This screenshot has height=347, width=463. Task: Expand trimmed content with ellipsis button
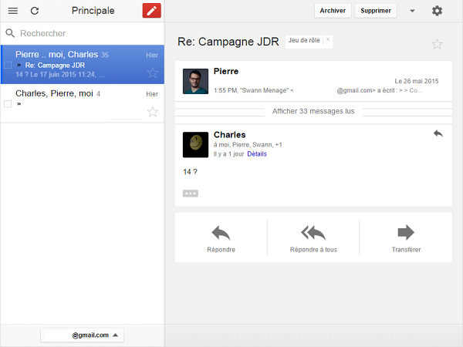click(191, 194)
